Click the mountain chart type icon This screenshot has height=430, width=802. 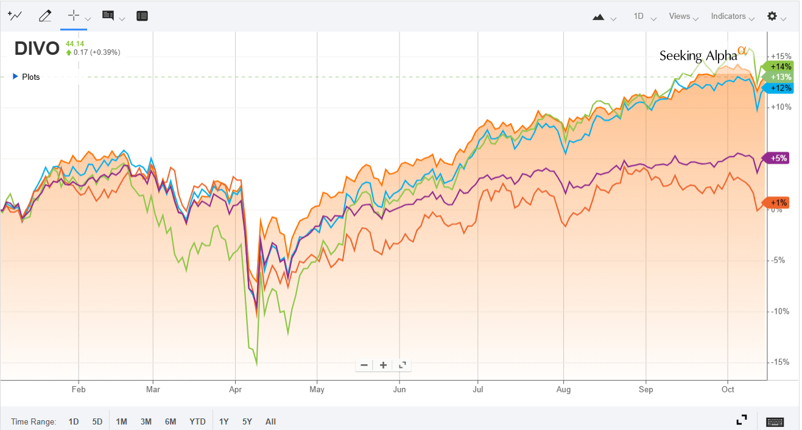[598, 18]
